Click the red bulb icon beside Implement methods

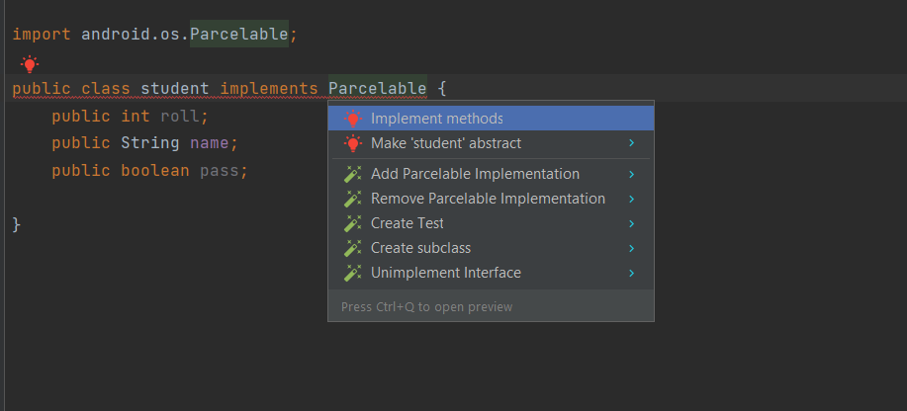point(353,119)
